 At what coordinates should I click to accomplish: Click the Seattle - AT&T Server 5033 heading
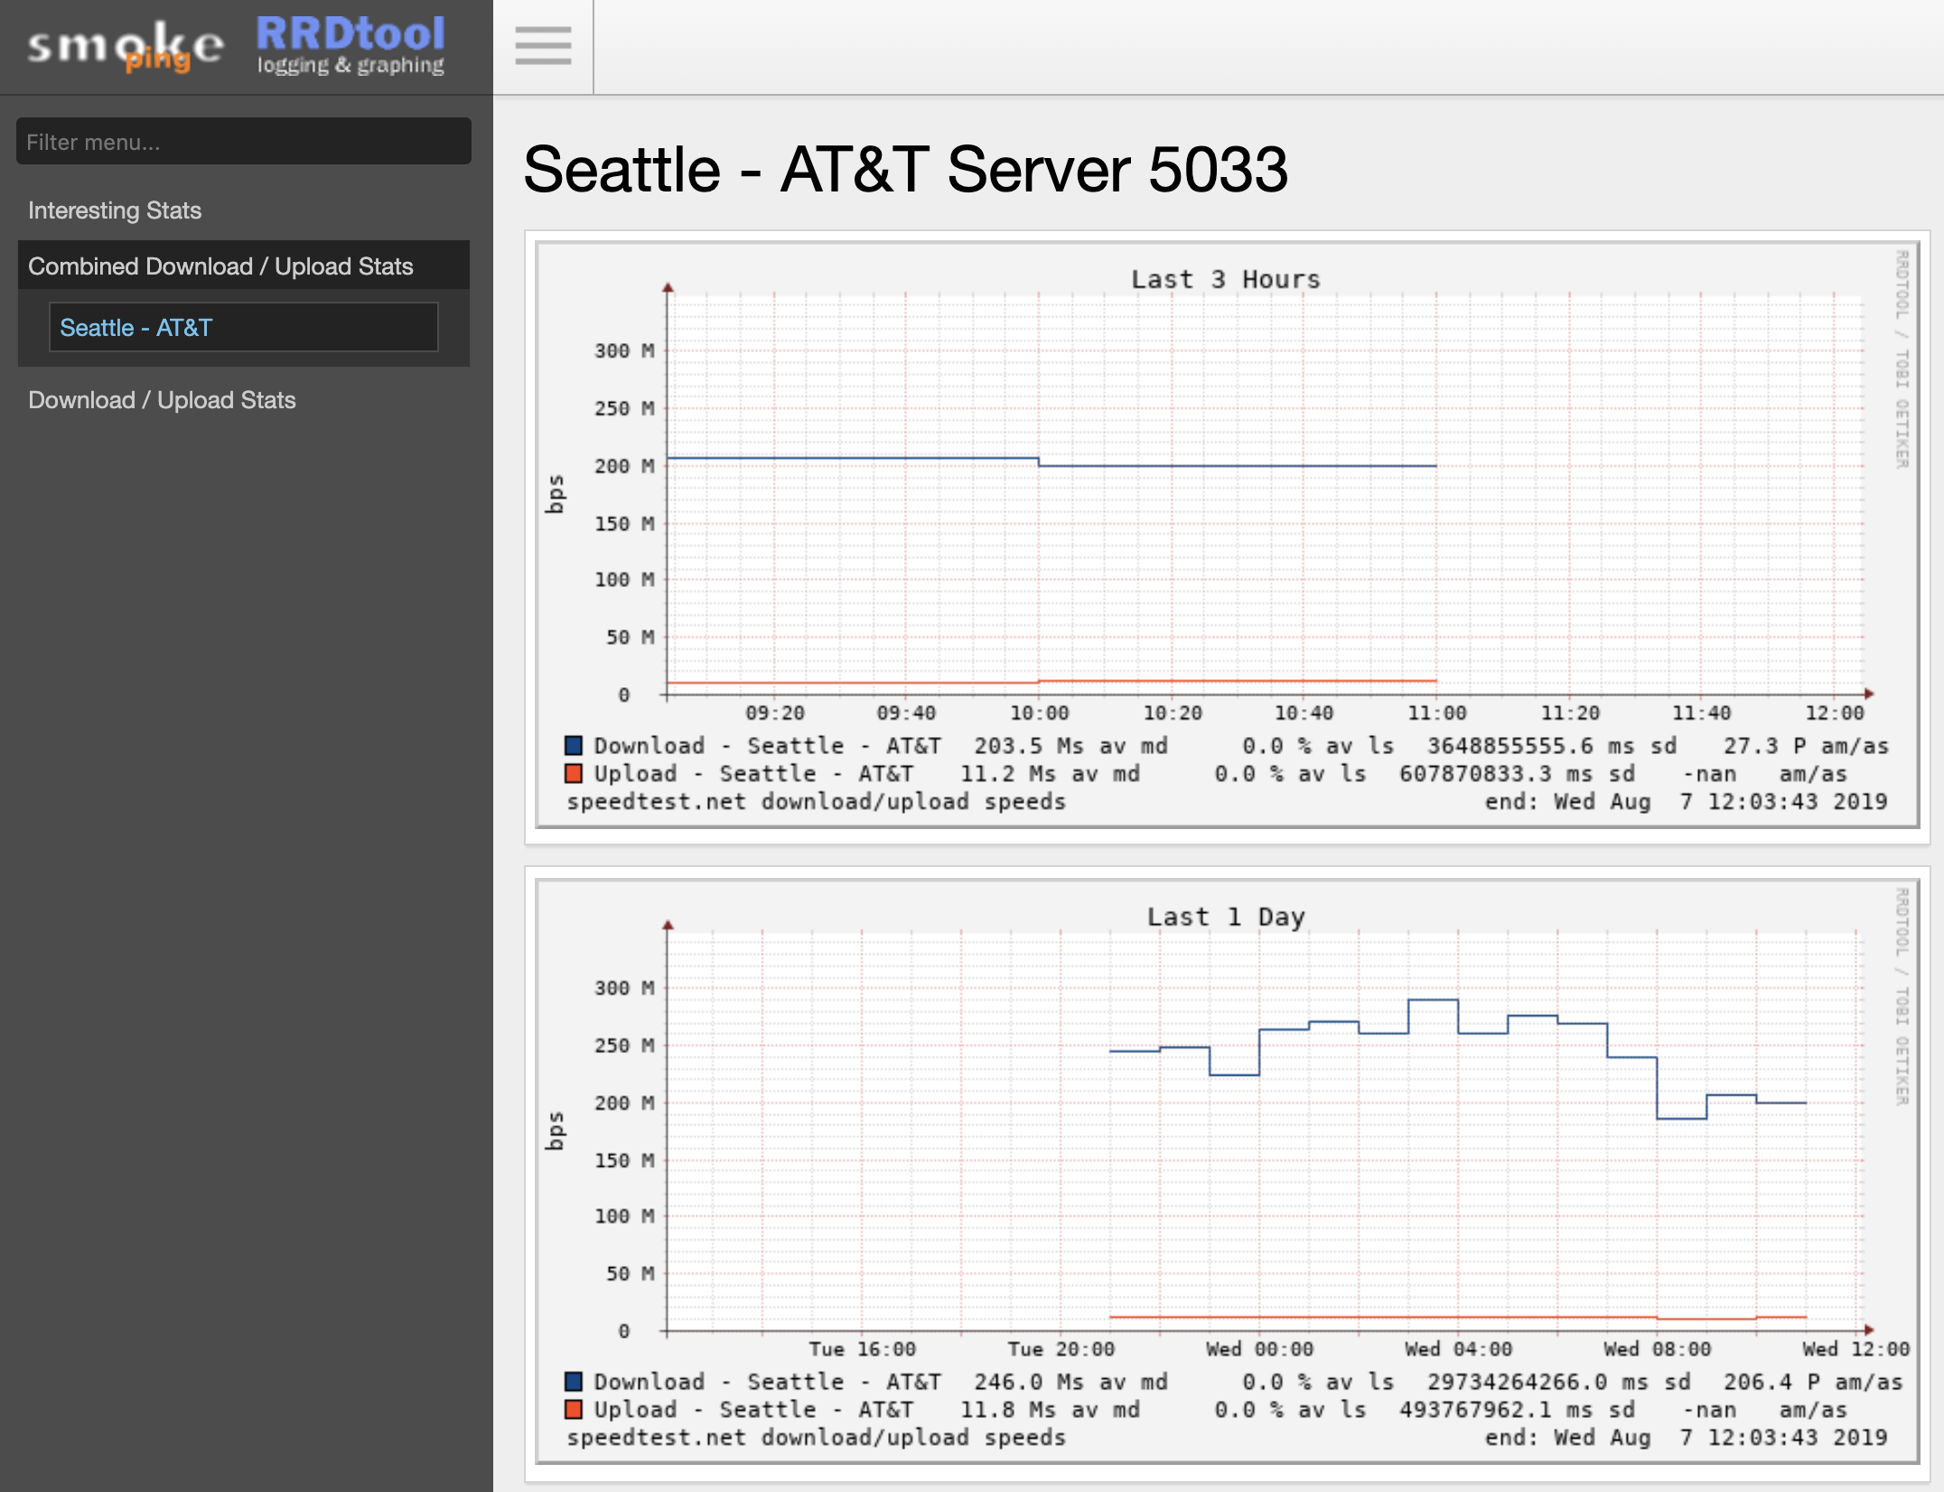click(x=905, y=170)
